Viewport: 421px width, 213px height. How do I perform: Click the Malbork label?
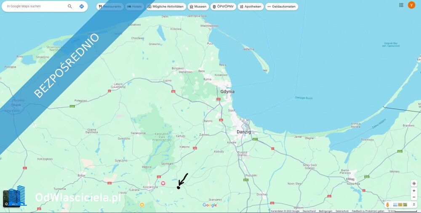pos(298,208)
